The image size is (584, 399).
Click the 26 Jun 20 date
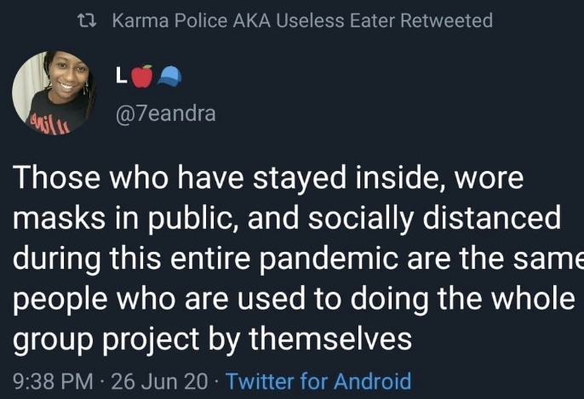[x=159, y=380]
